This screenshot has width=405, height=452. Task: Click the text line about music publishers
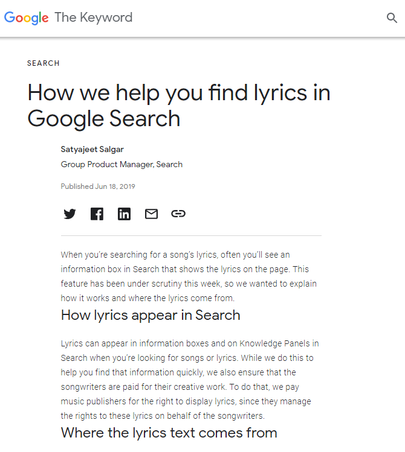[186, 401]
